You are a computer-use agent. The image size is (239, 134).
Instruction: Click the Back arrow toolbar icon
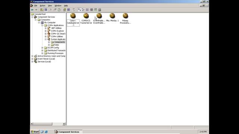tap(32, 10)
